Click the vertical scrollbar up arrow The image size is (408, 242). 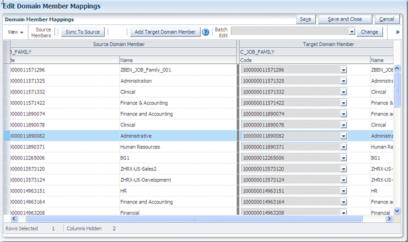pyautogui.click(x=397, y=68)
